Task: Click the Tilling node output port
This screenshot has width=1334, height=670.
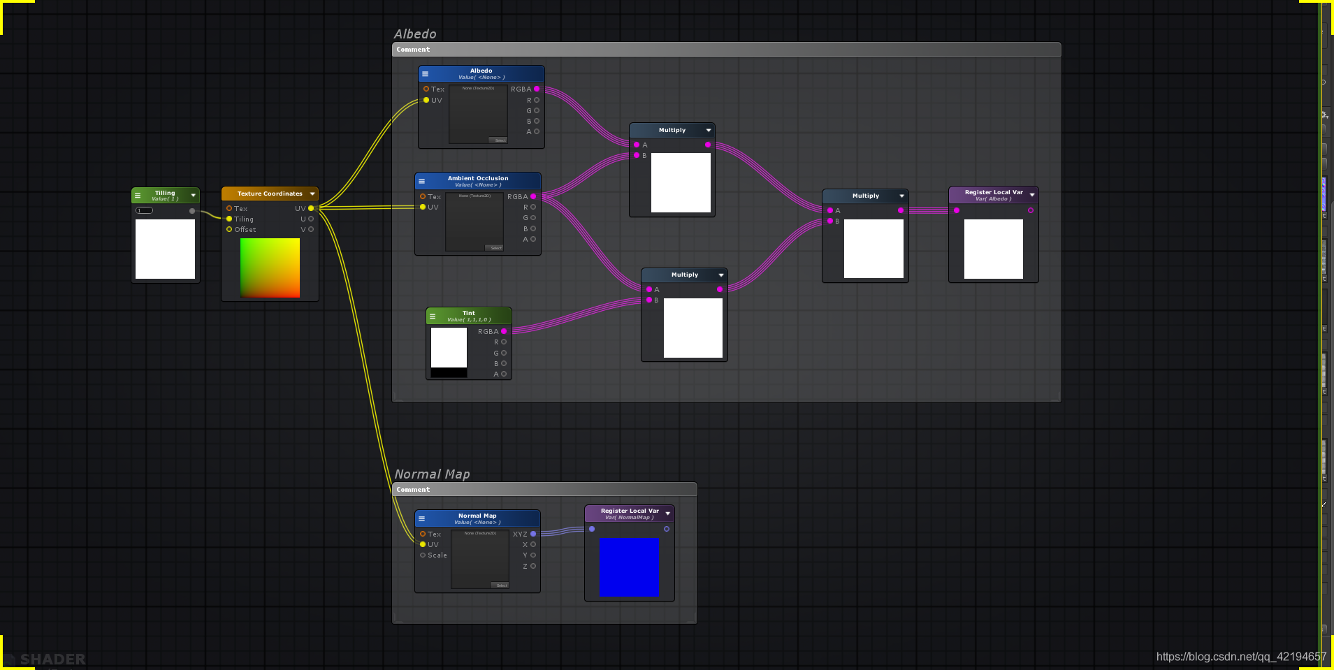Action: pyautogui.click(x=192, y=211)
